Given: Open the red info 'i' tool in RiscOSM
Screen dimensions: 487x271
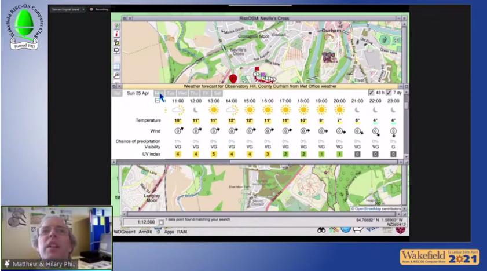Looking at the screenshot, I should 117,34.
